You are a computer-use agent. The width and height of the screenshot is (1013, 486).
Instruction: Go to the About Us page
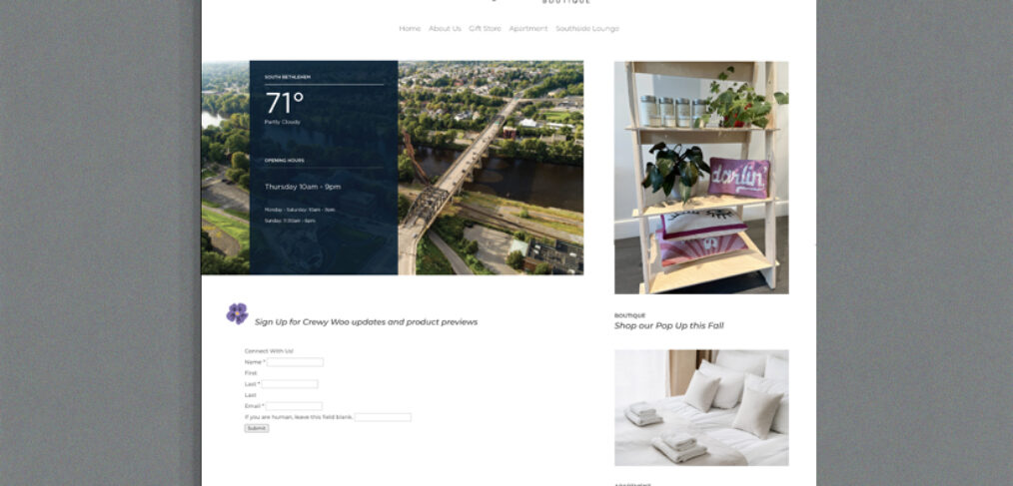(x=445, y=28)
